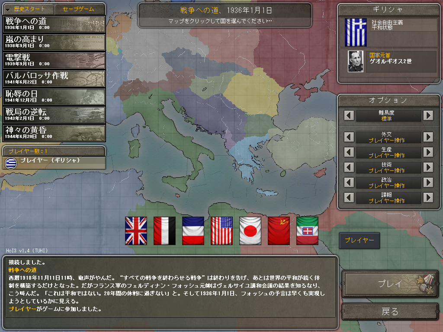Select the Soviet Union red flag
The width and height of the screenshot is (443, 332).
click(x=279, y=231)
